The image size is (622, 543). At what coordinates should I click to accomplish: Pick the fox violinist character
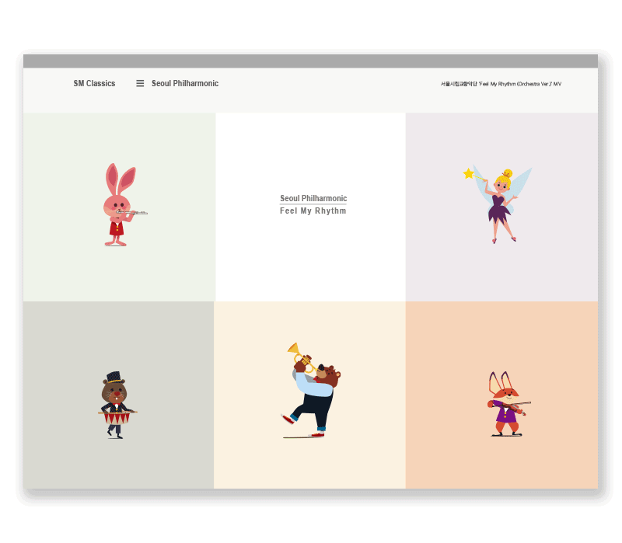(508, 404)
